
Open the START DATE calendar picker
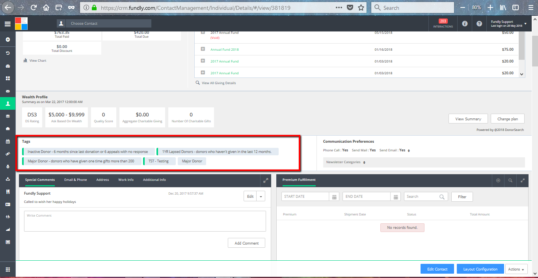click(x=334, y=197)
